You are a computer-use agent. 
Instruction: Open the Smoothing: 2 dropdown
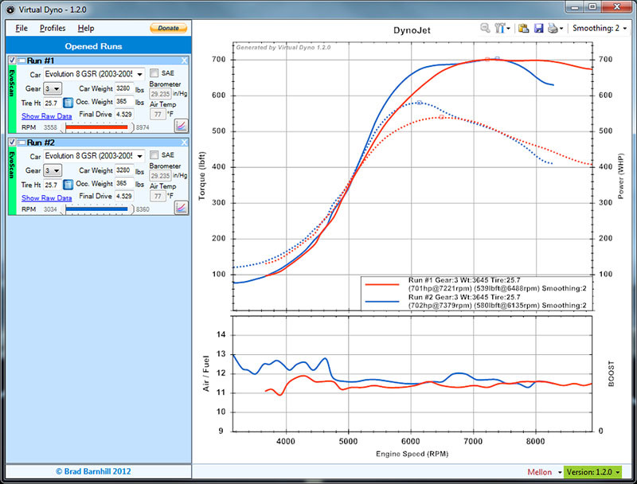click(x=600, y=28)
